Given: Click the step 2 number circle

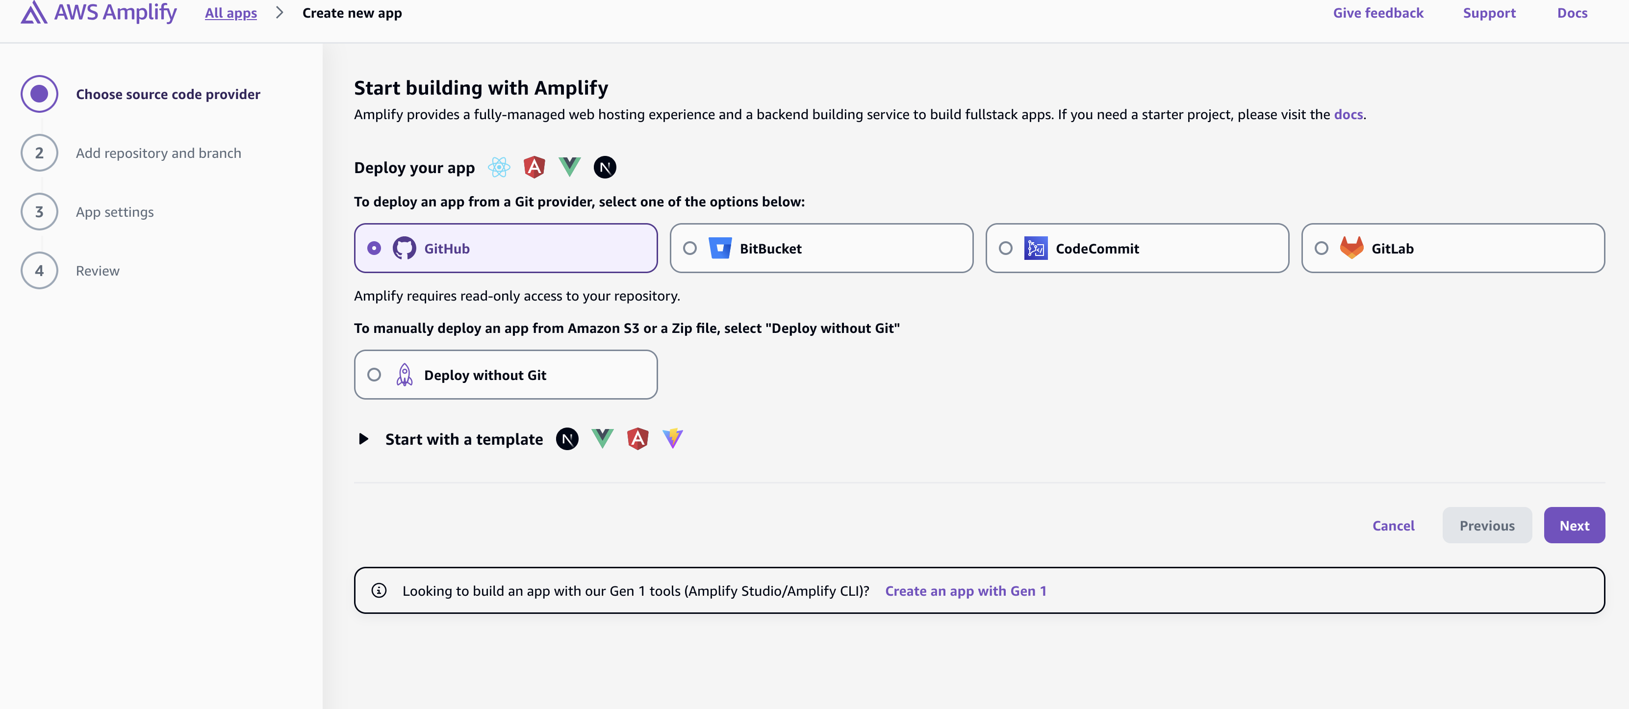Looking at the screenshot, I should 39,153.
